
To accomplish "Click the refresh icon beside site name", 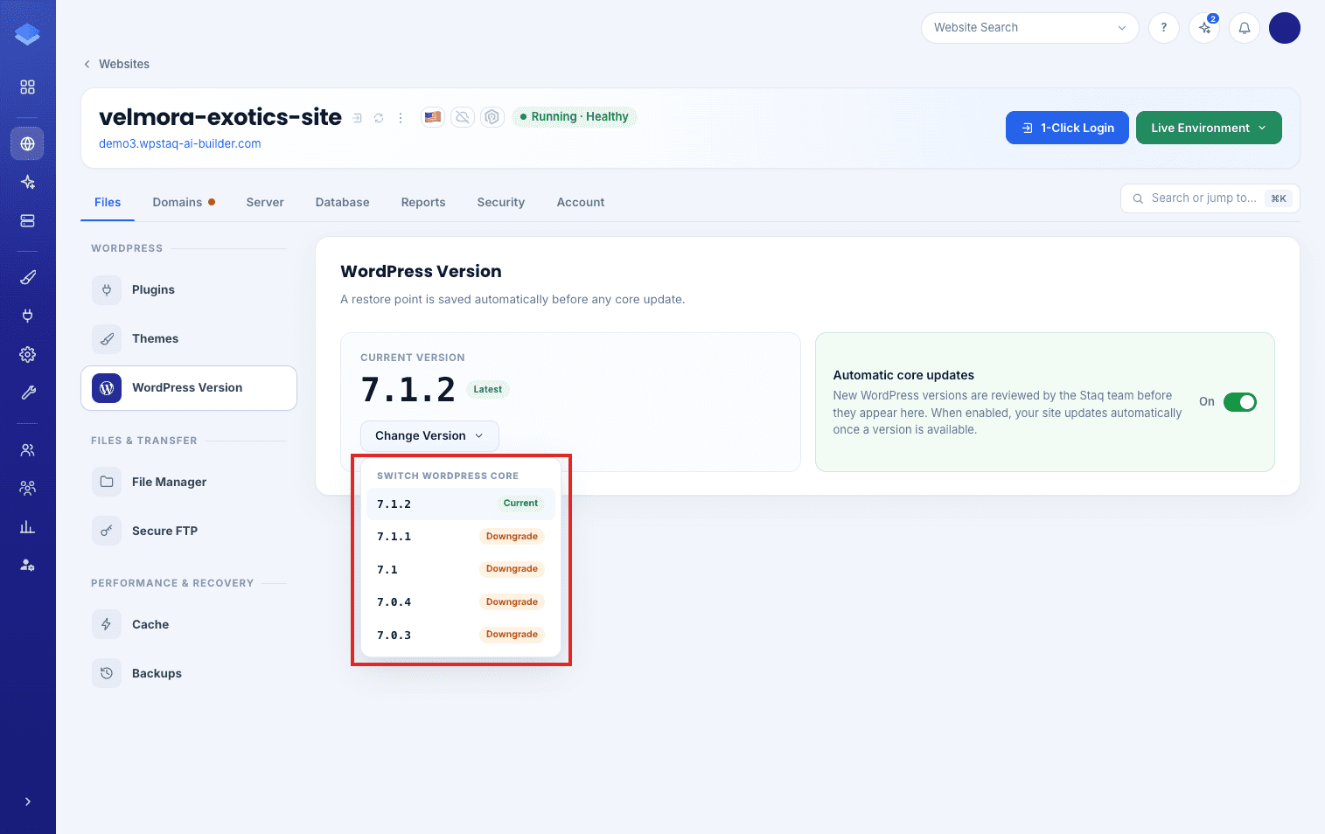I will pyautogui.click(x=379, y=118).
